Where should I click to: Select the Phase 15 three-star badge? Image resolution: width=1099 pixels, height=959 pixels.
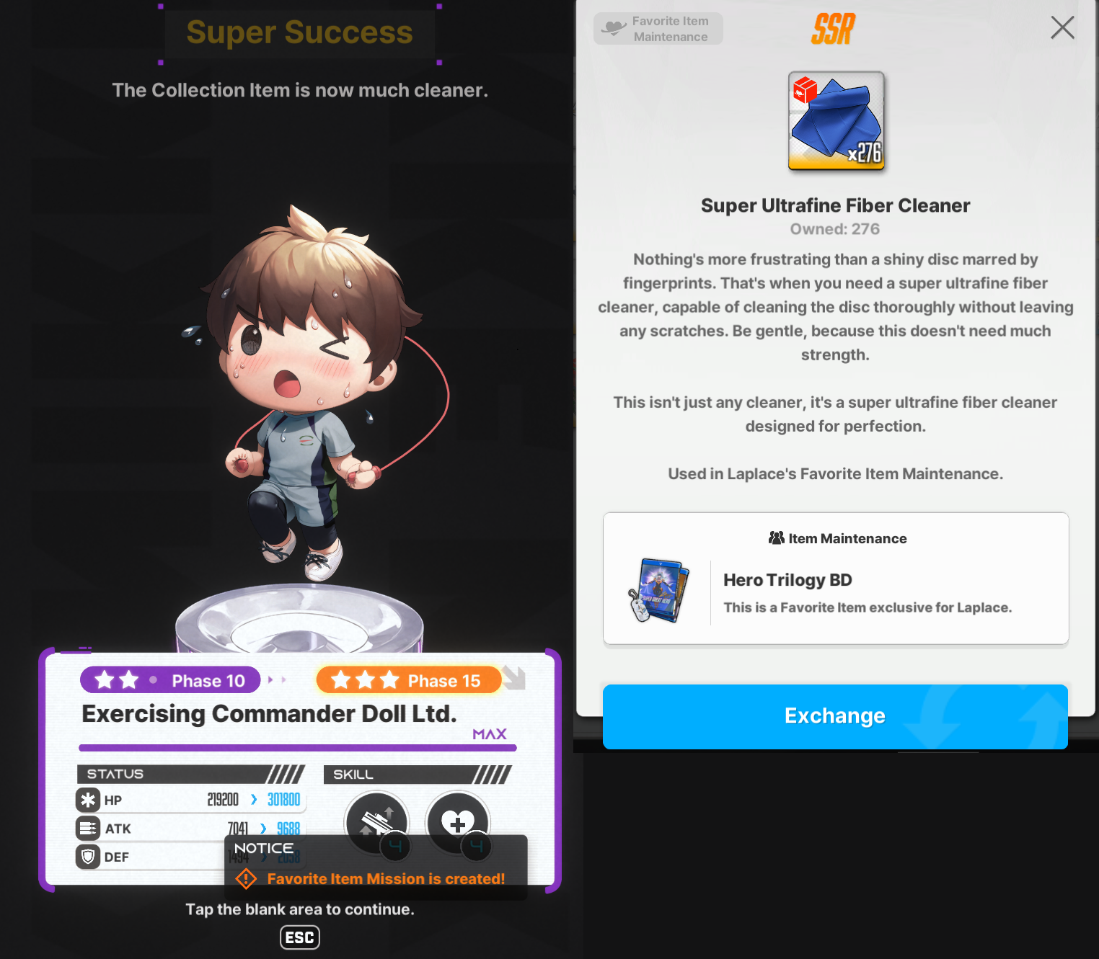pyautogui.click(x=409, y=680)
